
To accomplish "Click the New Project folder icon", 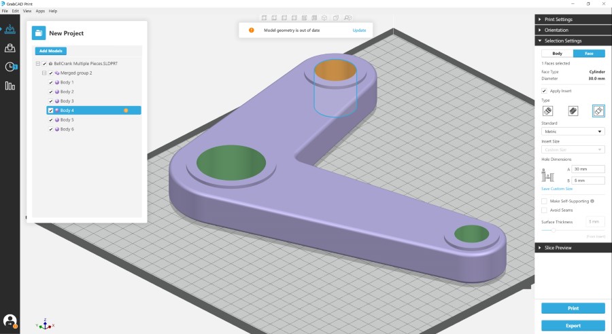I will point(39,33).
